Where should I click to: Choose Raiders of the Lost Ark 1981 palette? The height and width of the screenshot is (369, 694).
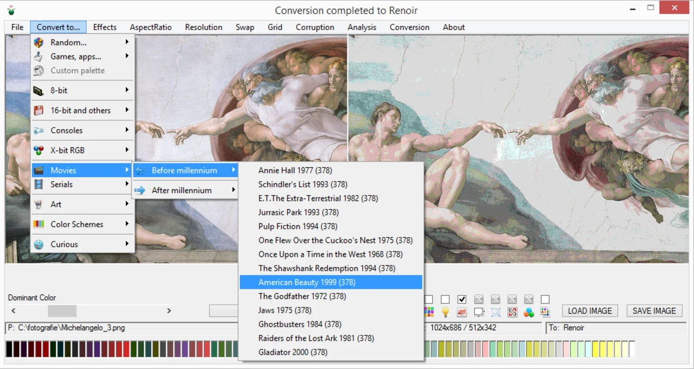point(331,338)
